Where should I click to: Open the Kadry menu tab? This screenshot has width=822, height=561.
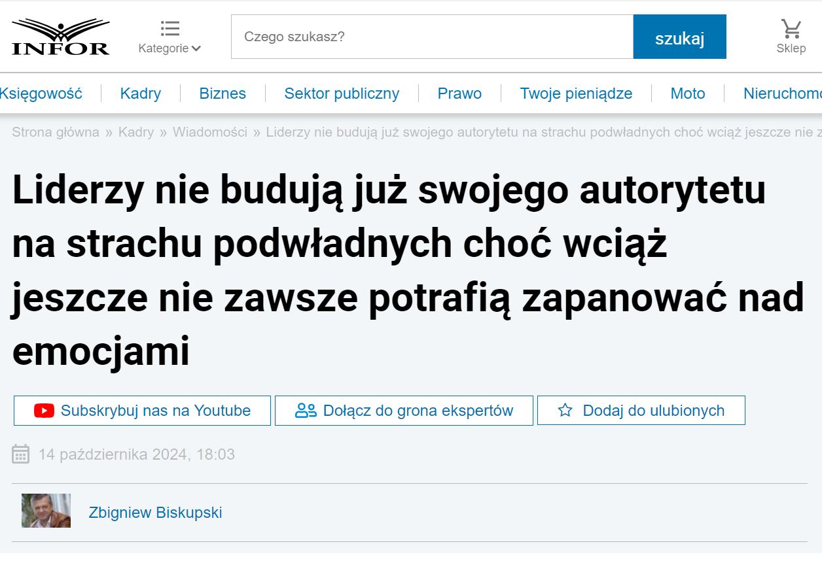(140, 93)
